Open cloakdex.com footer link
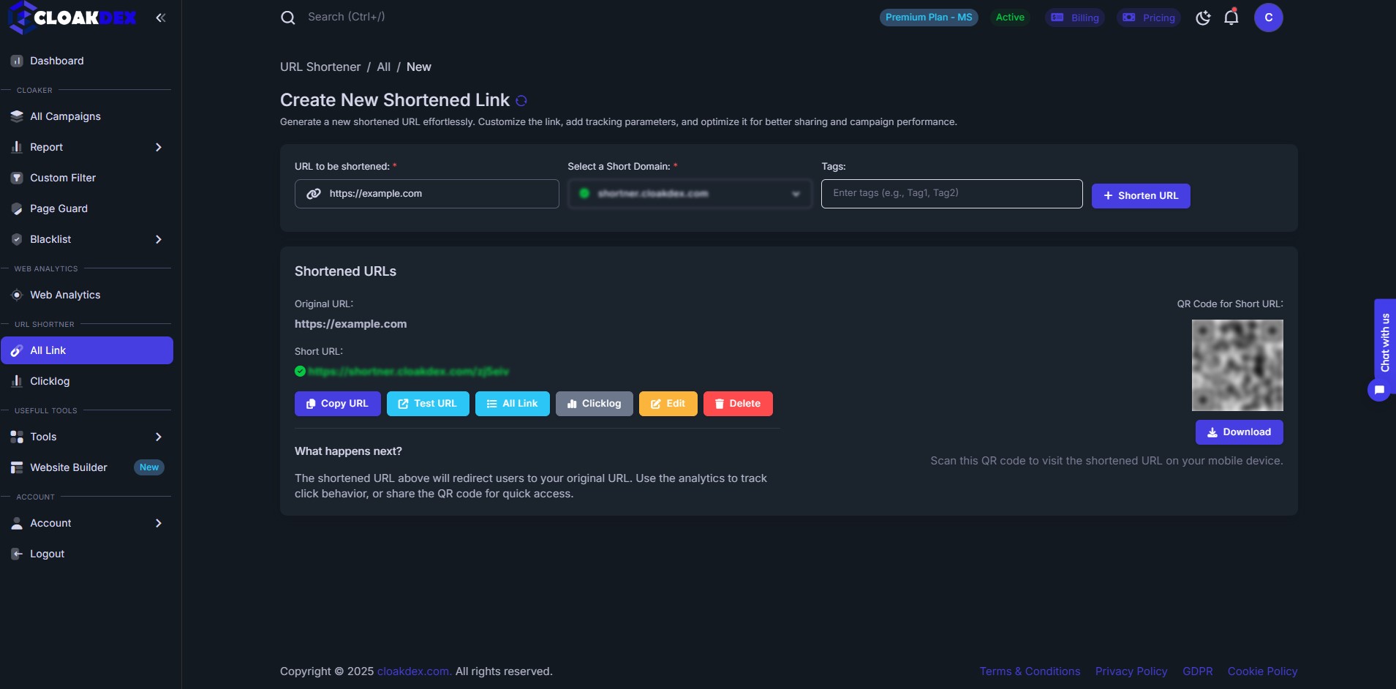The height and width of the screenshot is (689, 1396). tap(414, 671)
